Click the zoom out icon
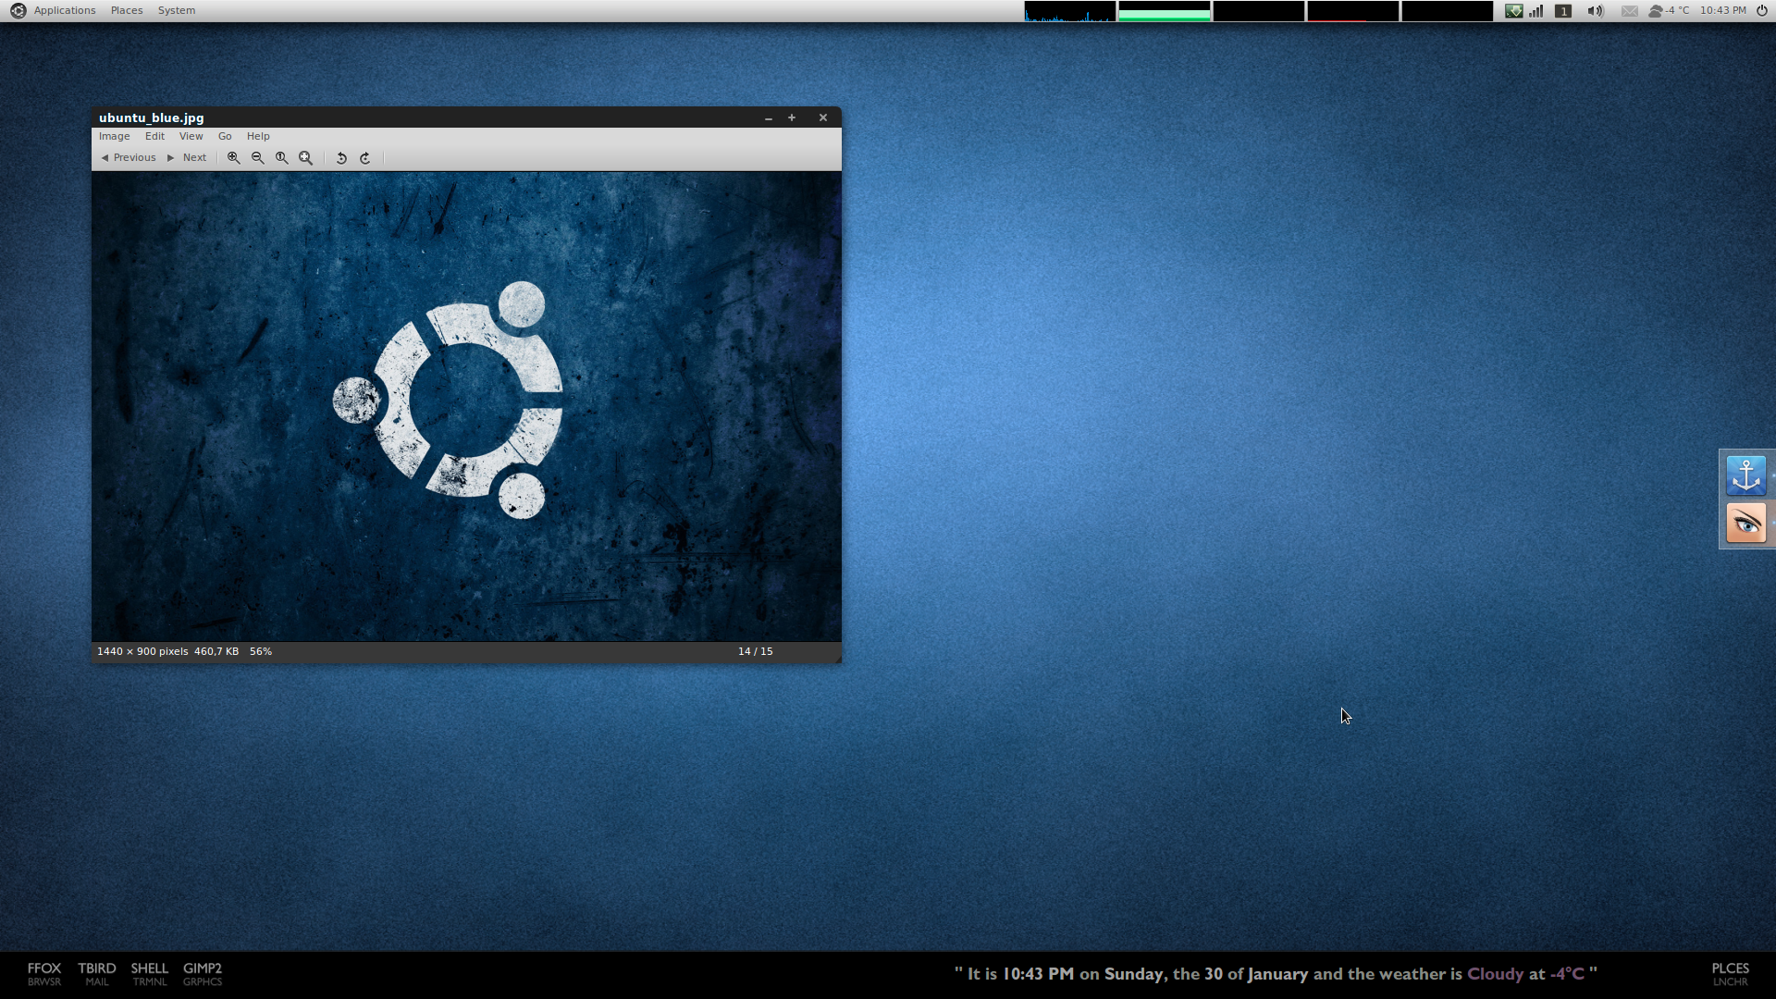The image size is (1776, 999). click(x=257, y=157)
